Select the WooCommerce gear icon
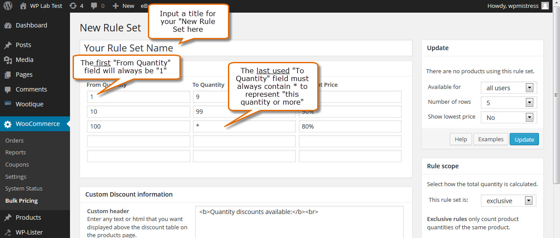The height and width of the screenshot is (238, 560). click(x=8, y=124)
